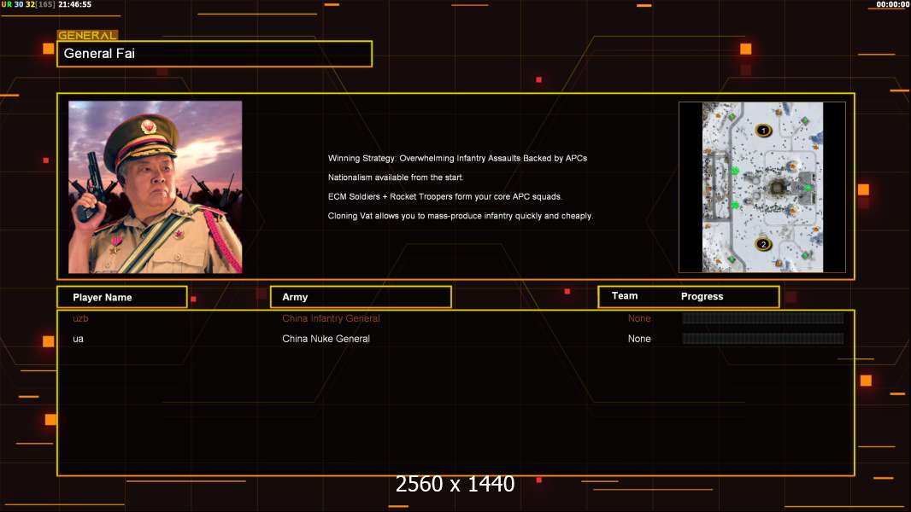
Task: Click the China Nuke General army entry
Action: pos(326,339)
